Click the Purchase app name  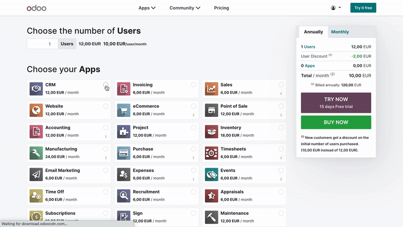point(143,149)
